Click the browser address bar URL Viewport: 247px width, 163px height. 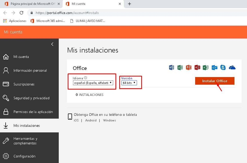click(67, 13)
